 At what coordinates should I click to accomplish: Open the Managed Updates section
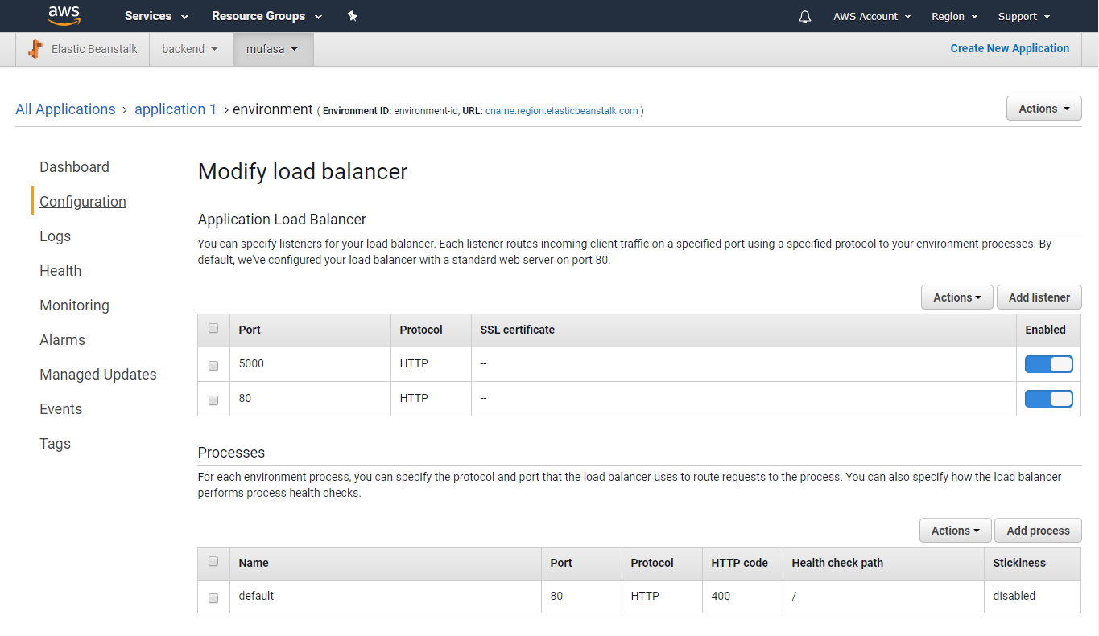pyautogui.click(x=97, y=374)
